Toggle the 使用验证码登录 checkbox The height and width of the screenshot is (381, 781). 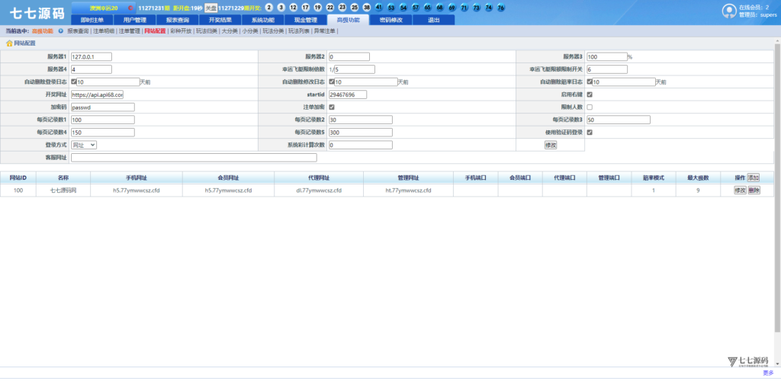590,133
